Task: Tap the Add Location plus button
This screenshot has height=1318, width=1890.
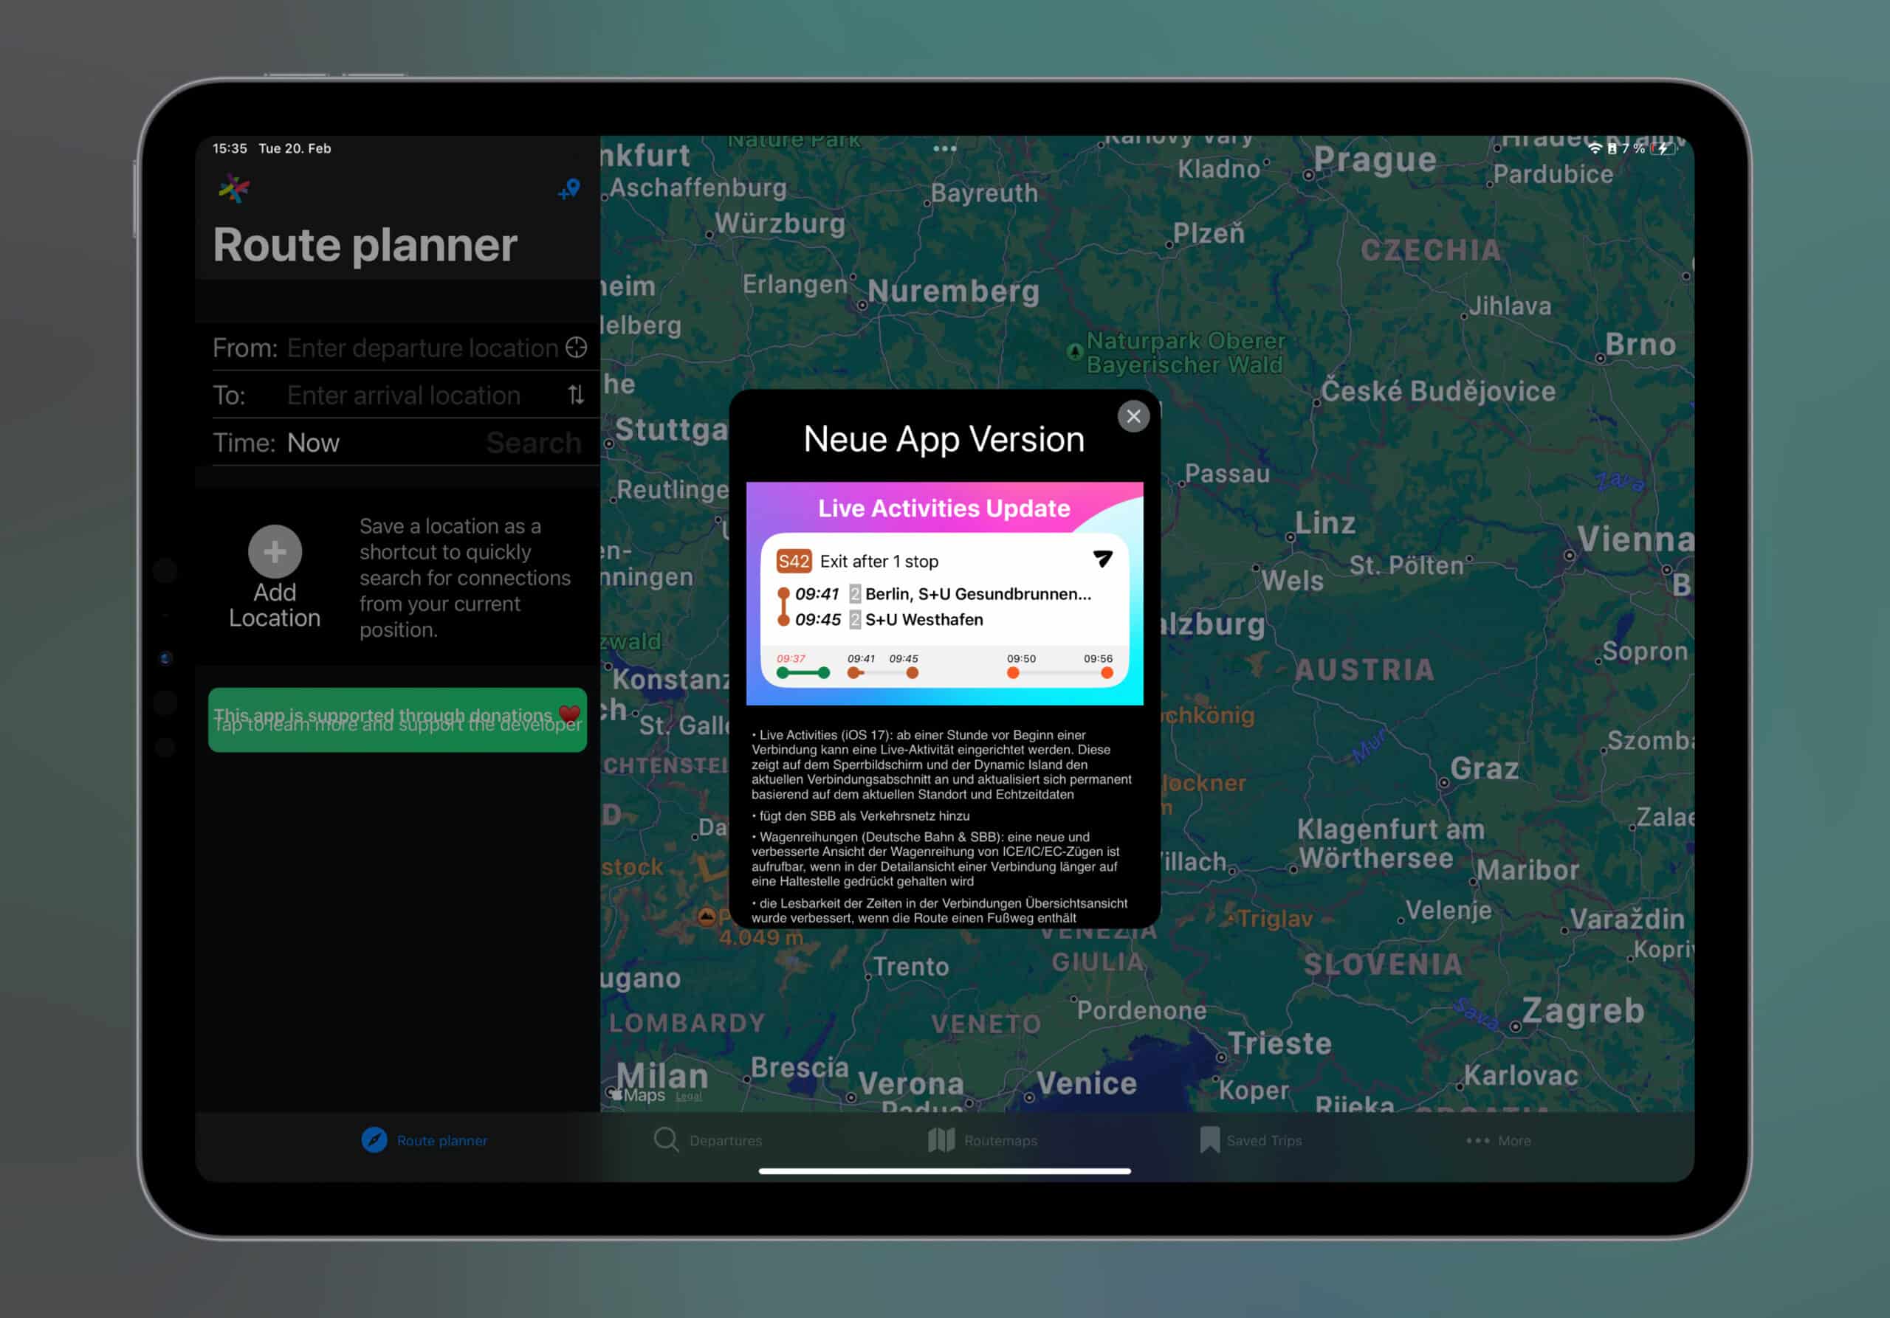Action: click(275, 551)
